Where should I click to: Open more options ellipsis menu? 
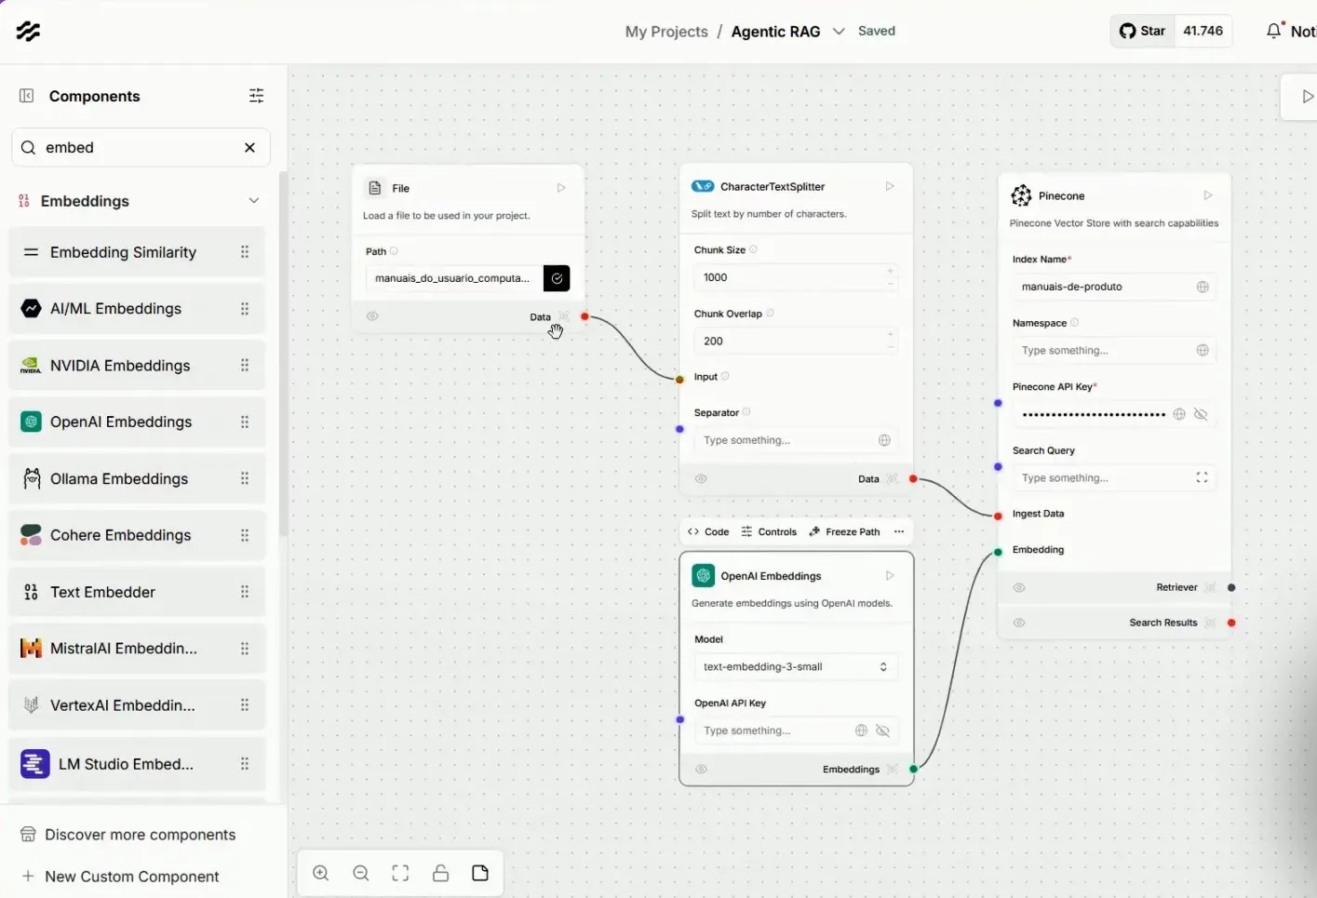pos(899,532)
